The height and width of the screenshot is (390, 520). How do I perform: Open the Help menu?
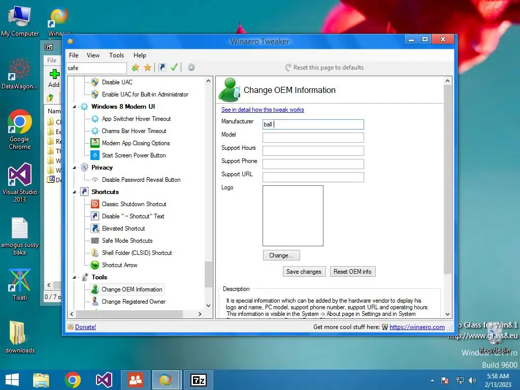coord(140,55)
